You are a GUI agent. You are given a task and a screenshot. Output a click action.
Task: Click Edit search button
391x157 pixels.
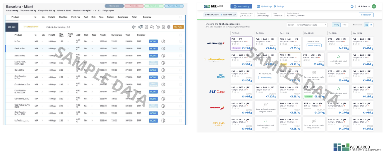(x=366, y=15)
